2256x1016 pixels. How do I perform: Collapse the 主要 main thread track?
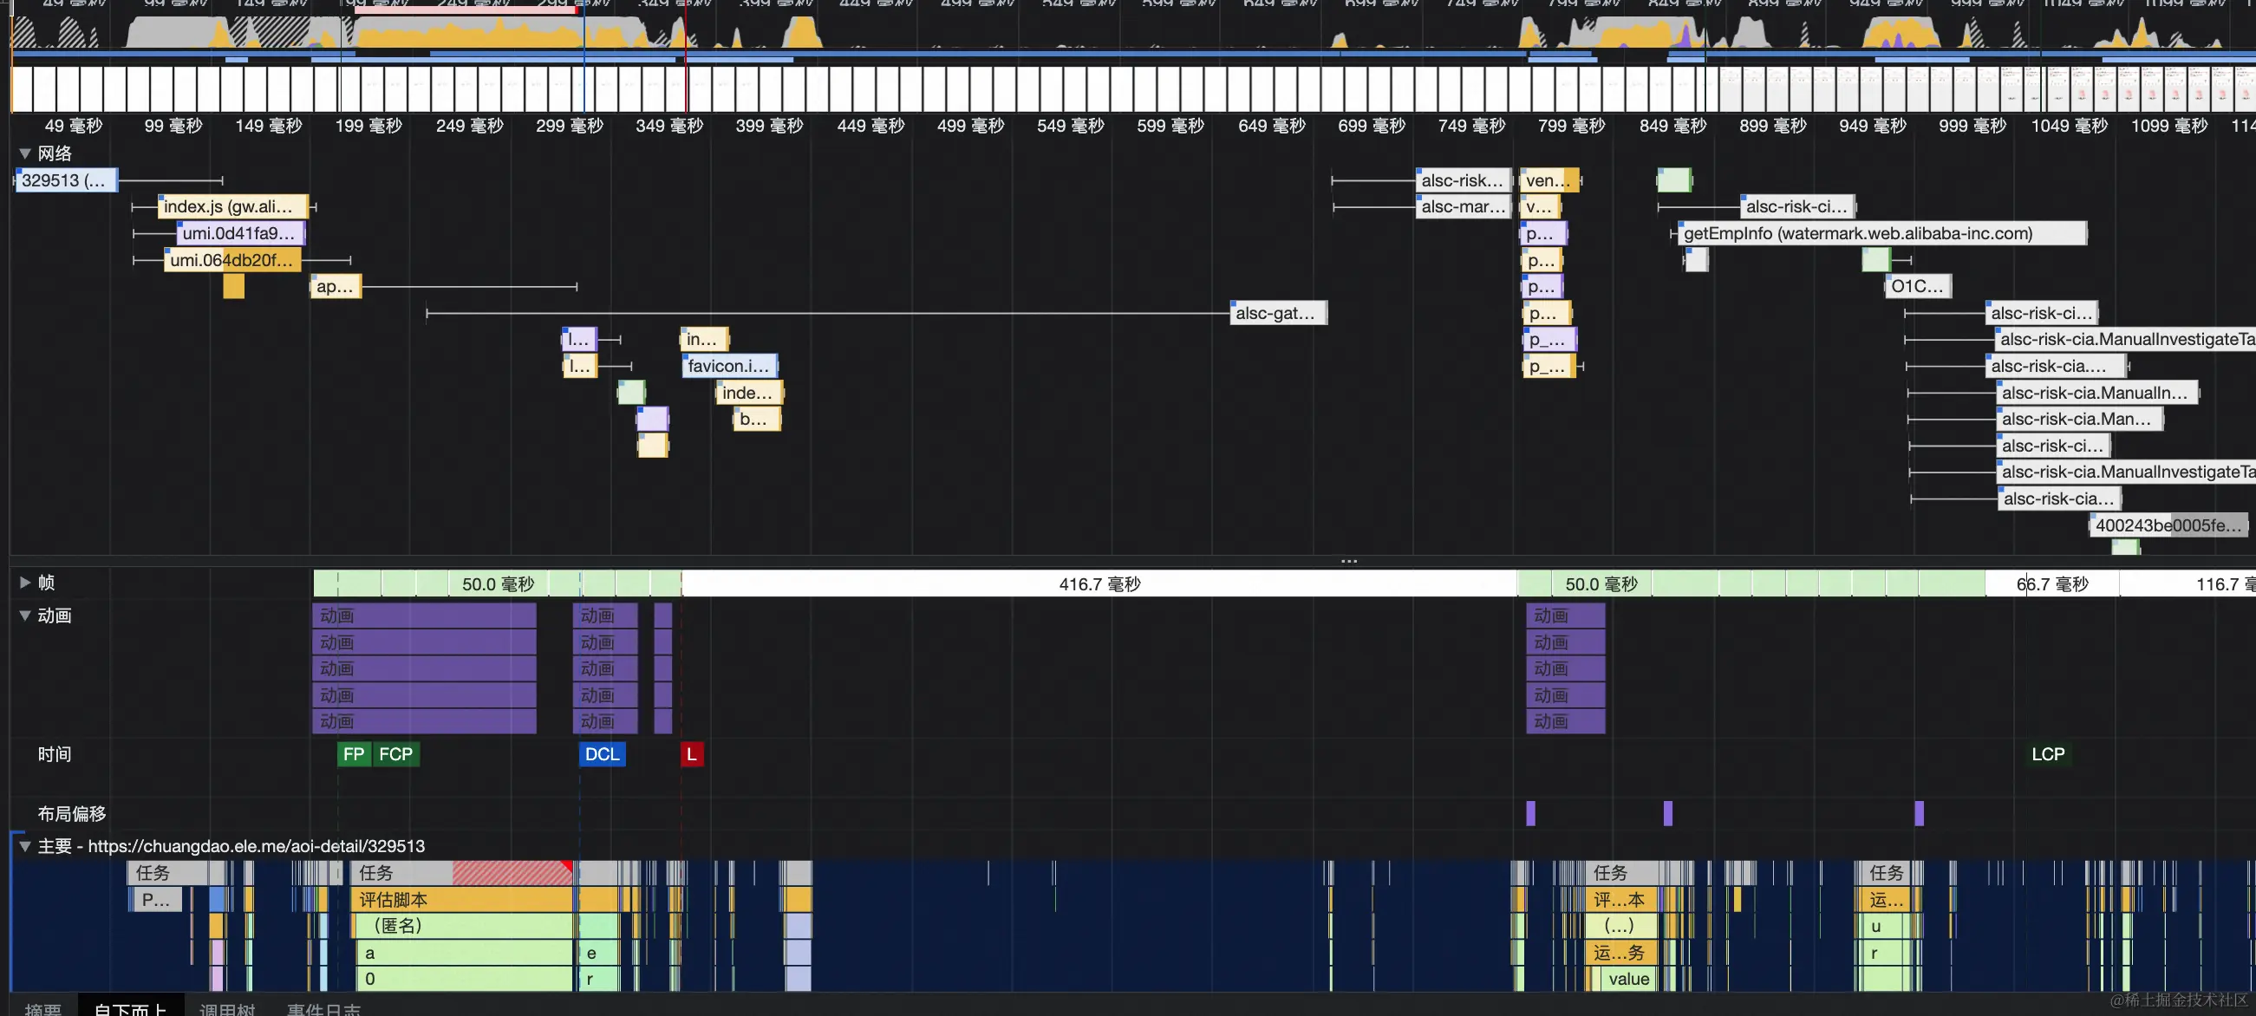[x=24, y=846]
